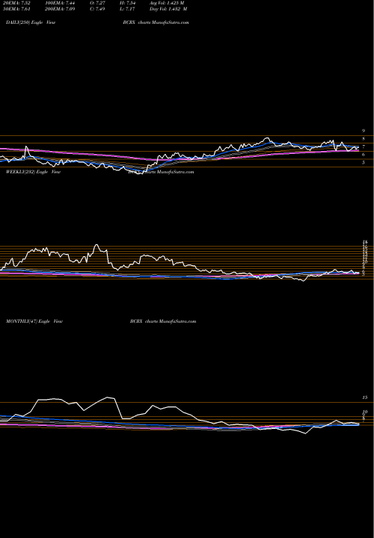The height and width of the screenshot is (538, 374).
Task: Click the 200EMA: 7.09 value
Action: coord(60,9)
